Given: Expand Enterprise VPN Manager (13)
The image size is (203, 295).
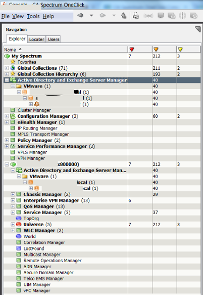Looking at the screenshot, I should (x=13, y=200).
